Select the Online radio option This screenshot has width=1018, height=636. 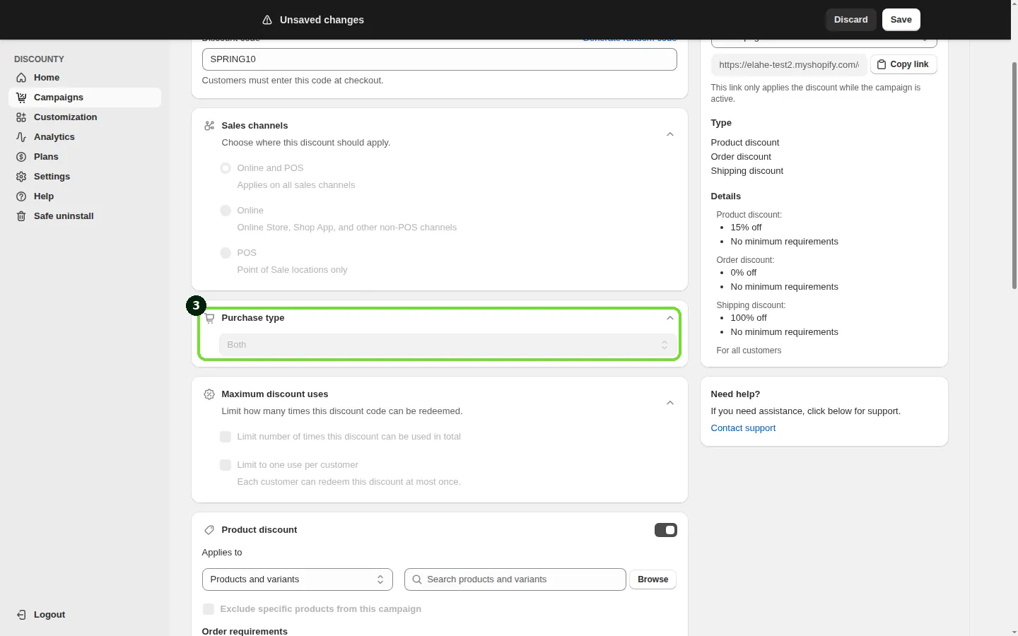pos(226,211)
